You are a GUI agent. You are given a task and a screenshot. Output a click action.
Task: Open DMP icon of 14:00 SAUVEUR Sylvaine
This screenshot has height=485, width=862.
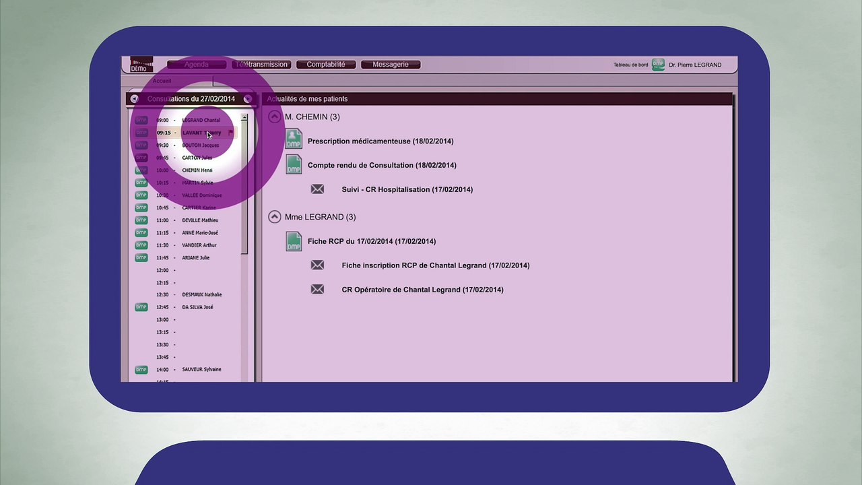click(141, 369)
